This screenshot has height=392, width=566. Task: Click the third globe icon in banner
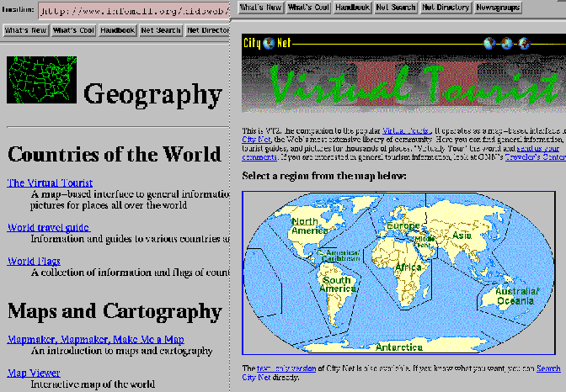pyautogui.click(x=524, y=43)
